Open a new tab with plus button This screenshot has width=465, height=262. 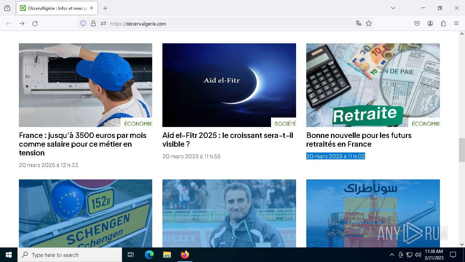(x=105, y=8)
